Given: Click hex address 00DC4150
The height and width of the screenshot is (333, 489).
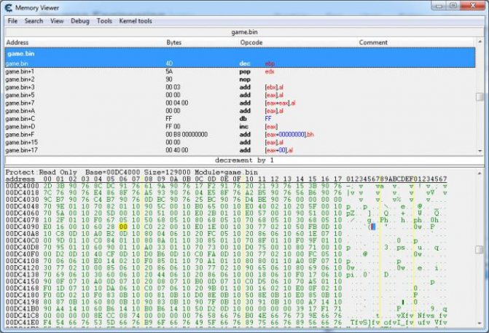Looking at the screenshot, I should 22,281.
